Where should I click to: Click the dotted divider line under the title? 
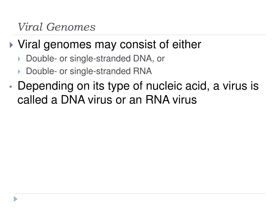[139, 35]
